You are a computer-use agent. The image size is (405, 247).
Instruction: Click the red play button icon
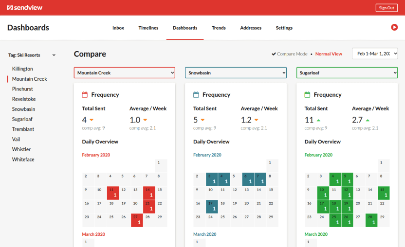point(394,27)
